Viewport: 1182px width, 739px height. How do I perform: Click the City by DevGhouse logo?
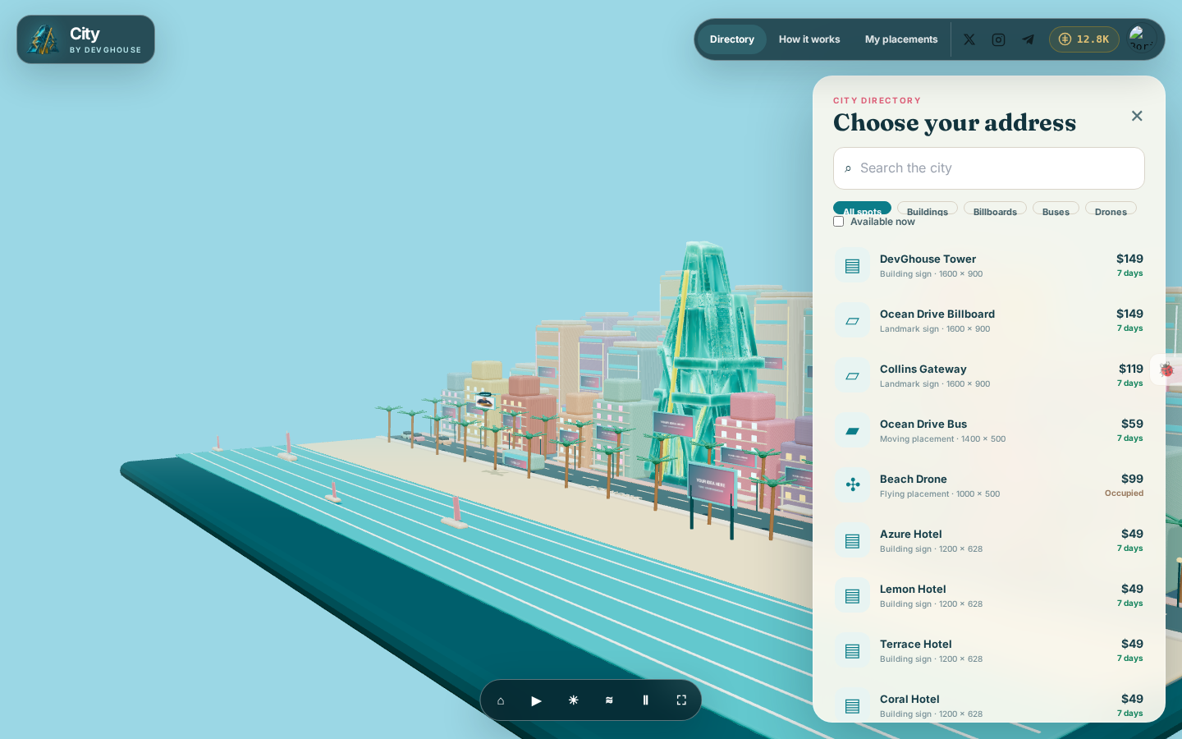[x=85, y=39]
